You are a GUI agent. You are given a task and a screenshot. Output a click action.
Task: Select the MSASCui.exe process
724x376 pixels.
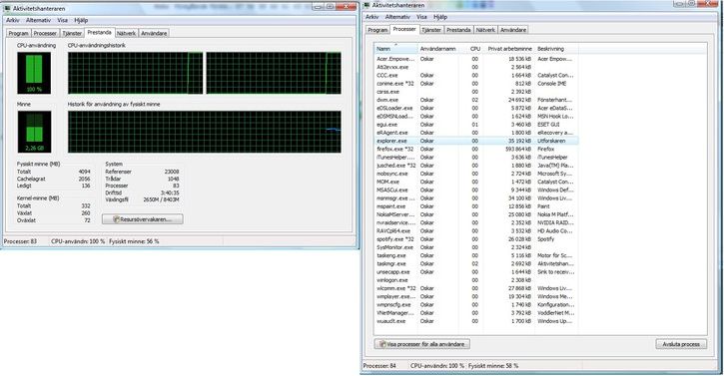[x=476, y=190]
